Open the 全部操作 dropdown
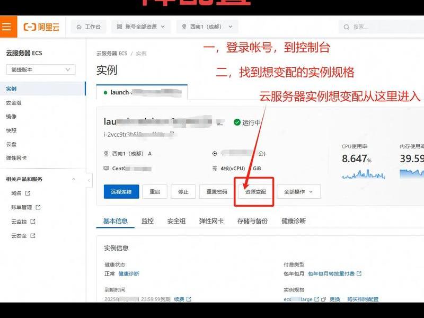This screenshot has height=318, width=424. pos(298,192)
